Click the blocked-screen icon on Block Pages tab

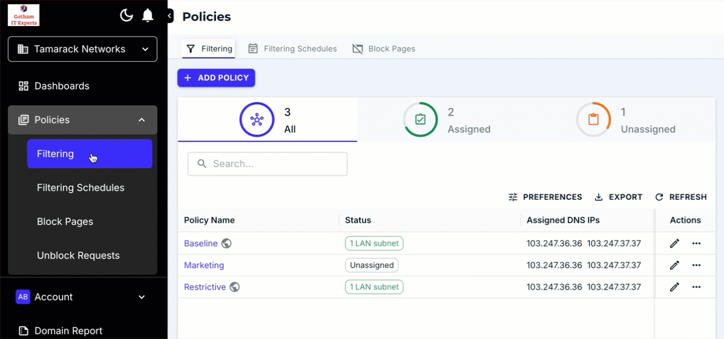357,48
